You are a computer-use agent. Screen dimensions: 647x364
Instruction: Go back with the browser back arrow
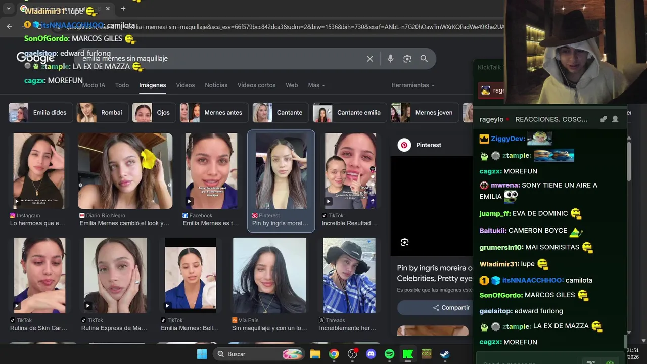(x=9, y=26)
